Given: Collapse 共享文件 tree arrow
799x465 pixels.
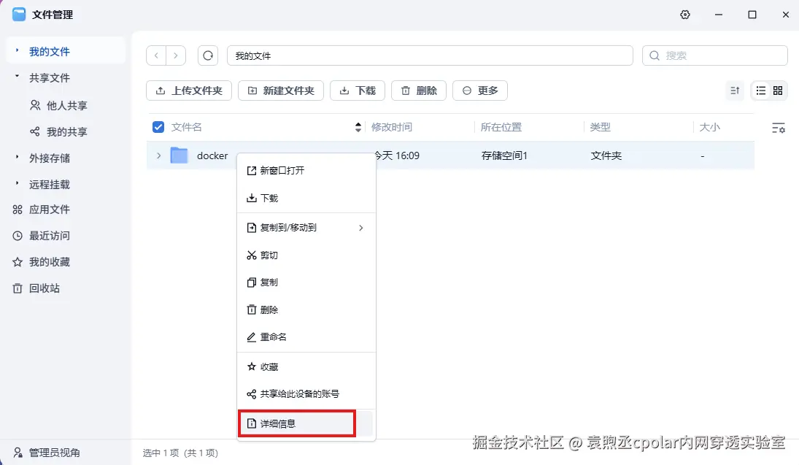Looking at the screenshot, I should coord(17,77).
